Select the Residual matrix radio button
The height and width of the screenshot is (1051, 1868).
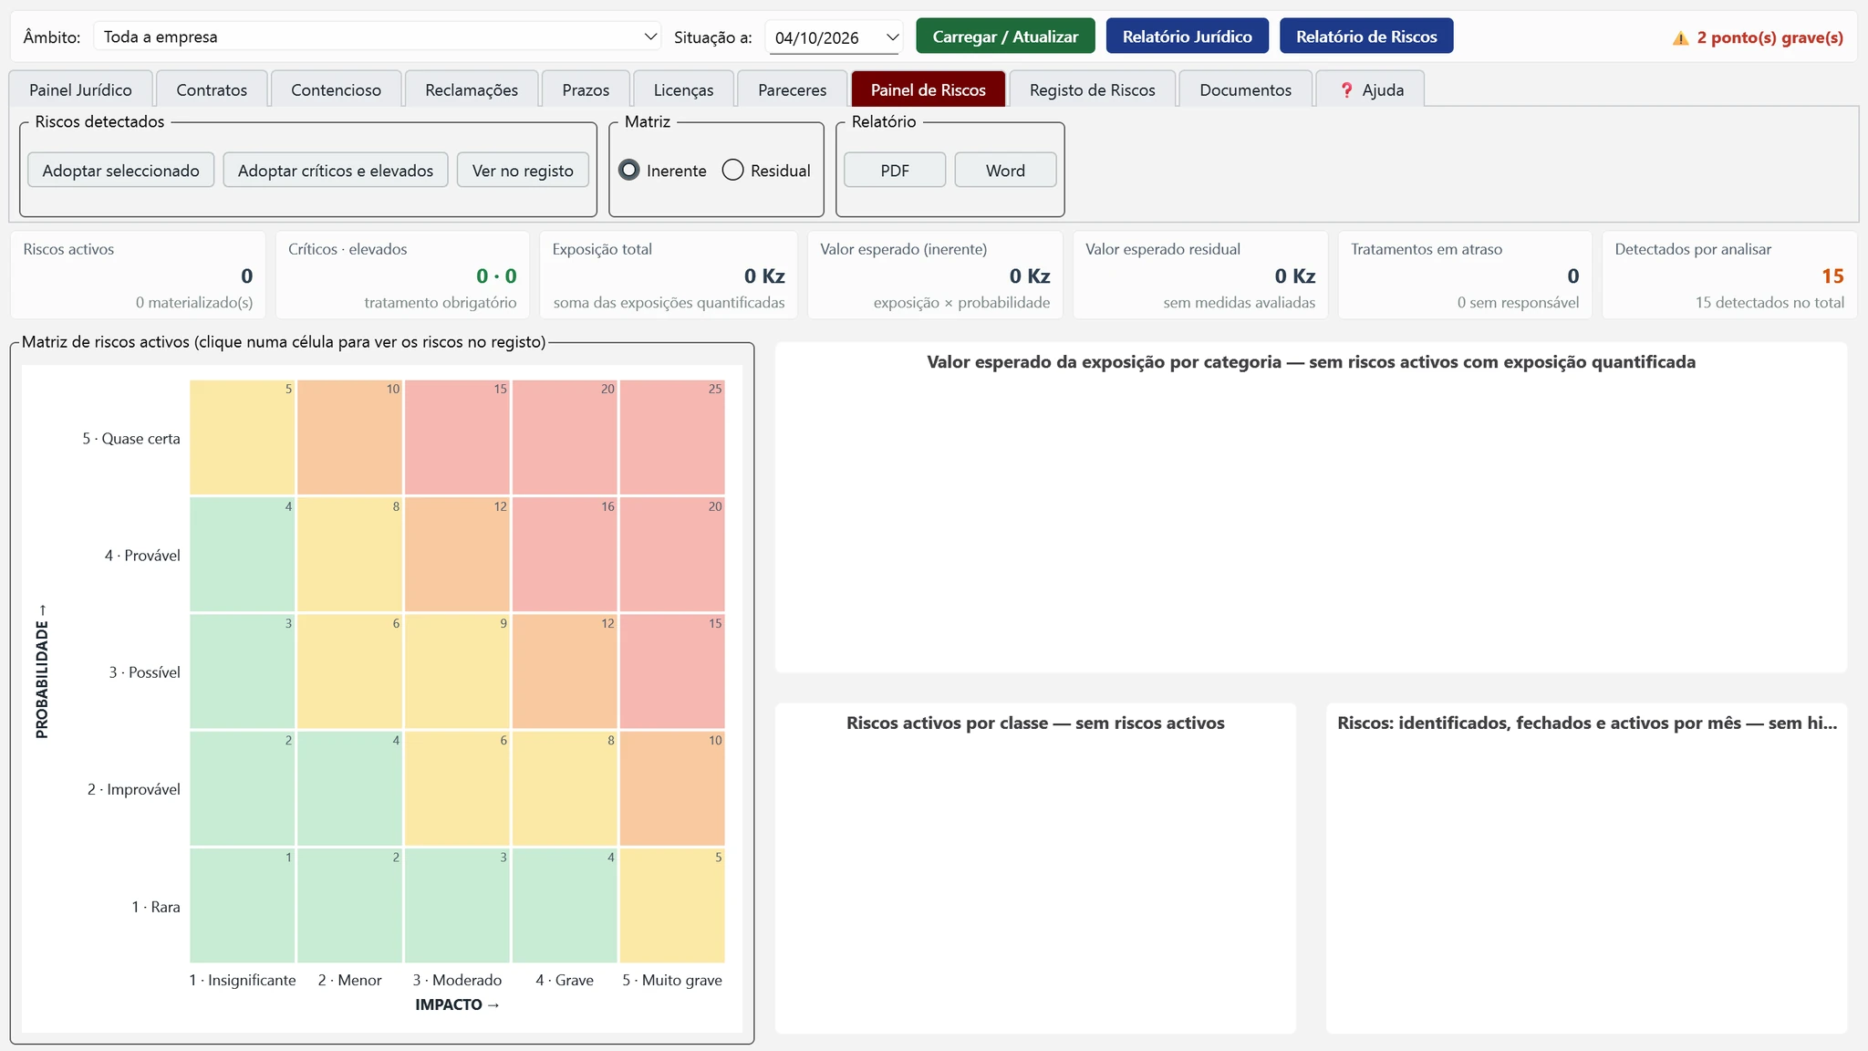pos(732,170)
